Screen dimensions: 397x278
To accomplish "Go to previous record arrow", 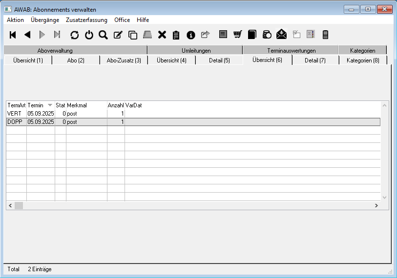I will tap(27, 35).
